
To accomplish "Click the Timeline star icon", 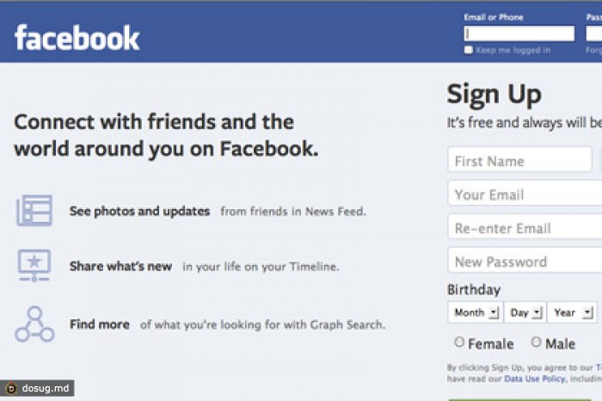I will point(34,266).
